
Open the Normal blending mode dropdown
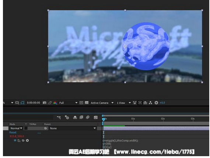point(16,128)
